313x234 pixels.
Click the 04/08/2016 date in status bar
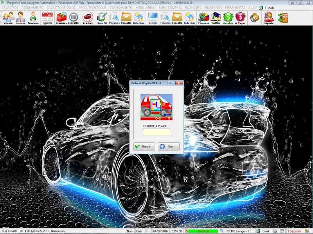[x=160, y=231]
